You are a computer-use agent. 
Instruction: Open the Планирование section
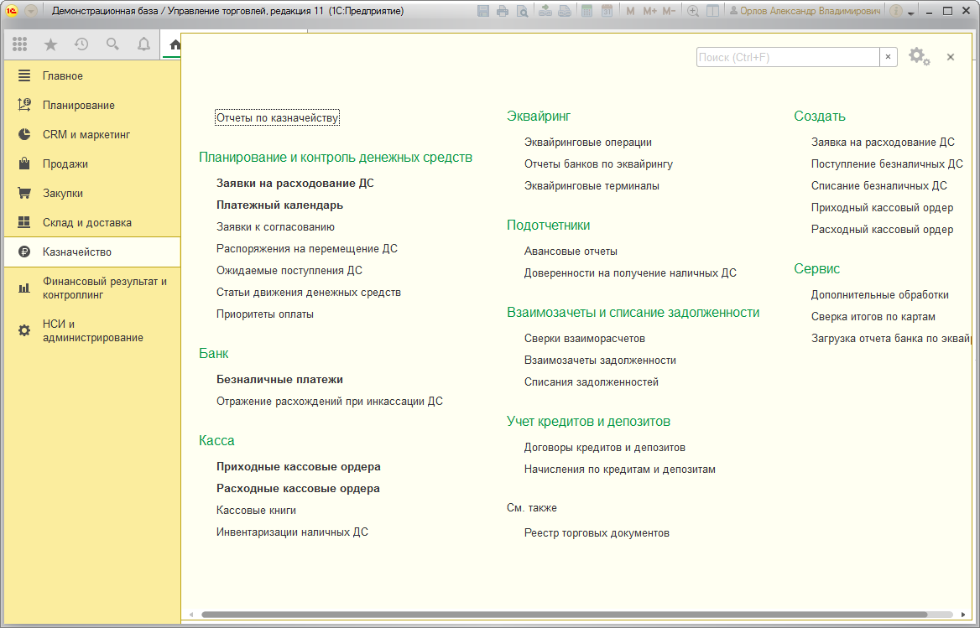point(92,105)
